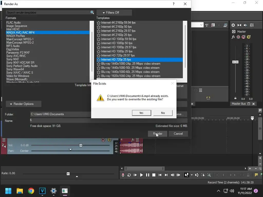Collapse the Render Options expander
Viewport: 263px width, 197px height.
(23, 104)
